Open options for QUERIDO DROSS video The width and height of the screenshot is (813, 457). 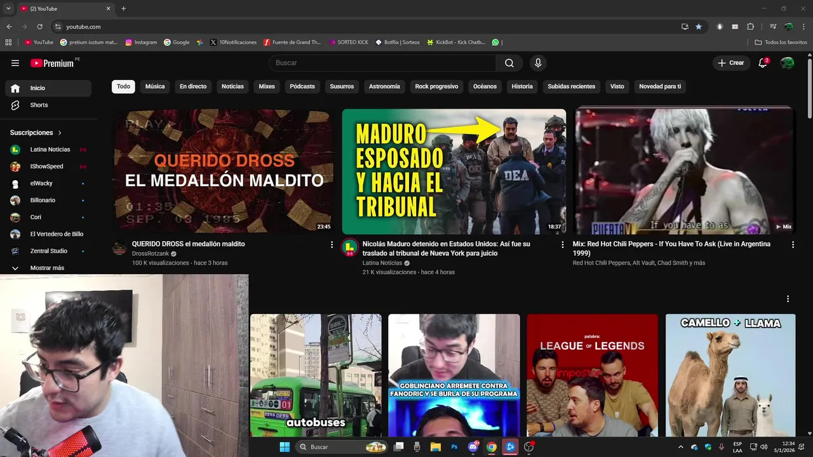coord(332,244)
